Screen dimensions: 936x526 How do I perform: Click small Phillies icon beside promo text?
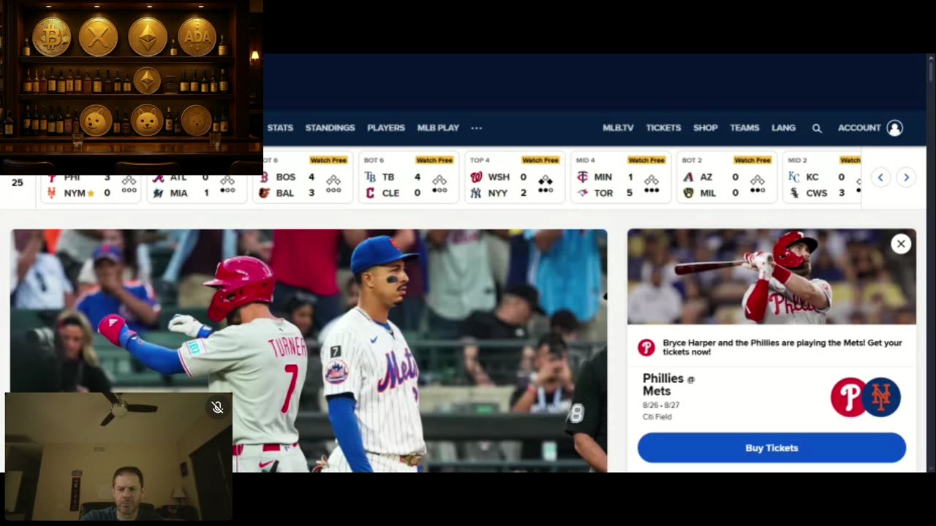click(646, 348)
